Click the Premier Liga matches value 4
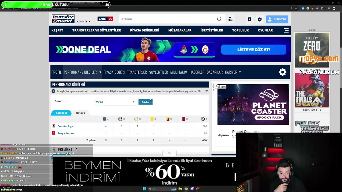Image resolution: width=342 pixels, height=192 pixels. coord(106,126)
